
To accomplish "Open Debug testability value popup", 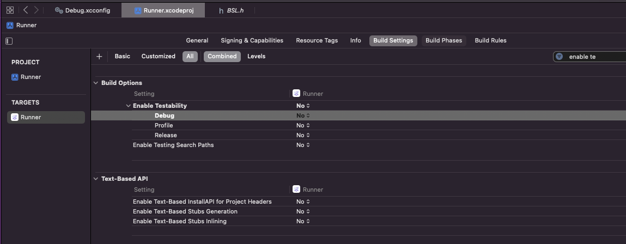I will coord(303,115).
